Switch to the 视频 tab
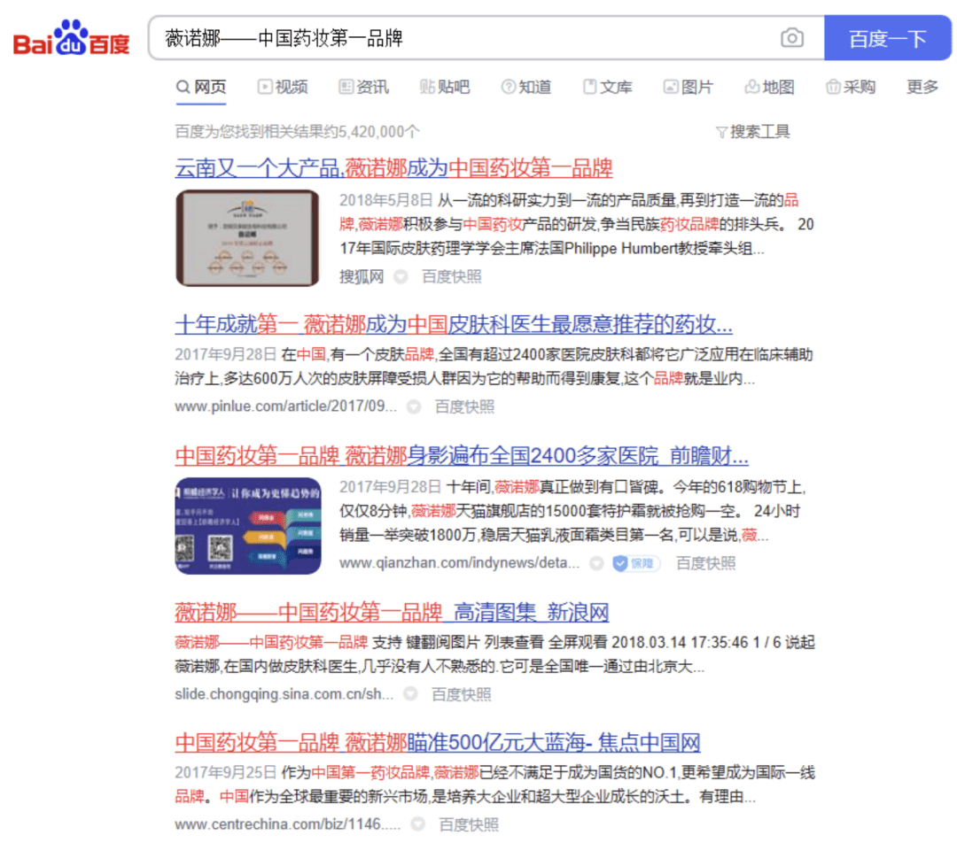Image resolution: width=957 pixels, height=843 pixels. (x=283, y=88)
